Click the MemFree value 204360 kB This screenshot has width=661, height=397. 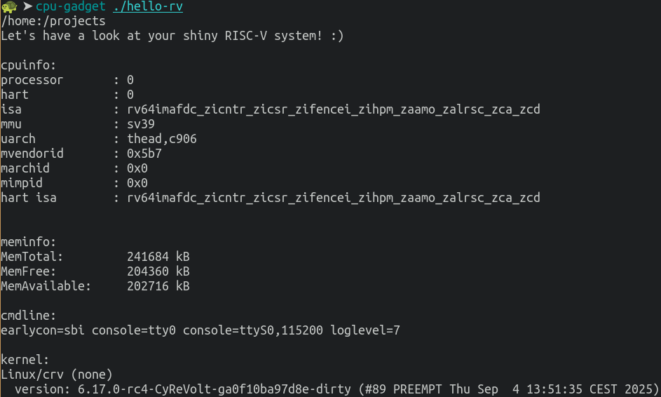tap(158, 271)
